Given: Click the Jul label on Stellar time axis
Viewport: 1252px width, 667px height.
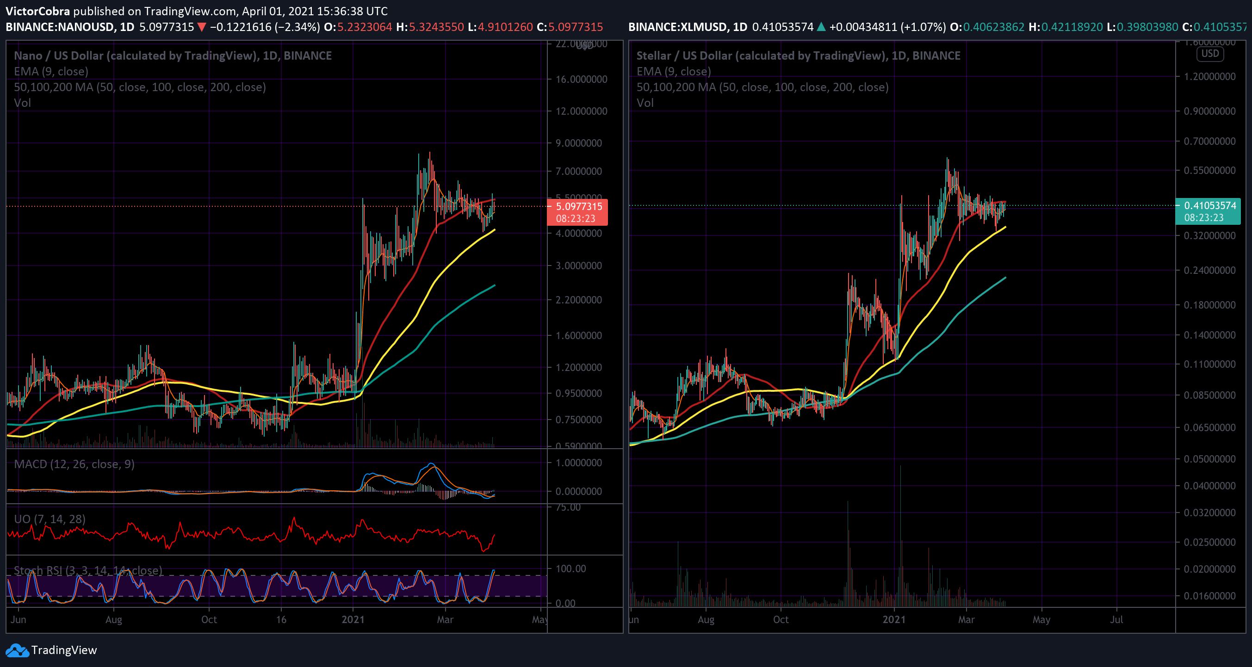Looking at the screenshot, I should [x=1116, y=619].
